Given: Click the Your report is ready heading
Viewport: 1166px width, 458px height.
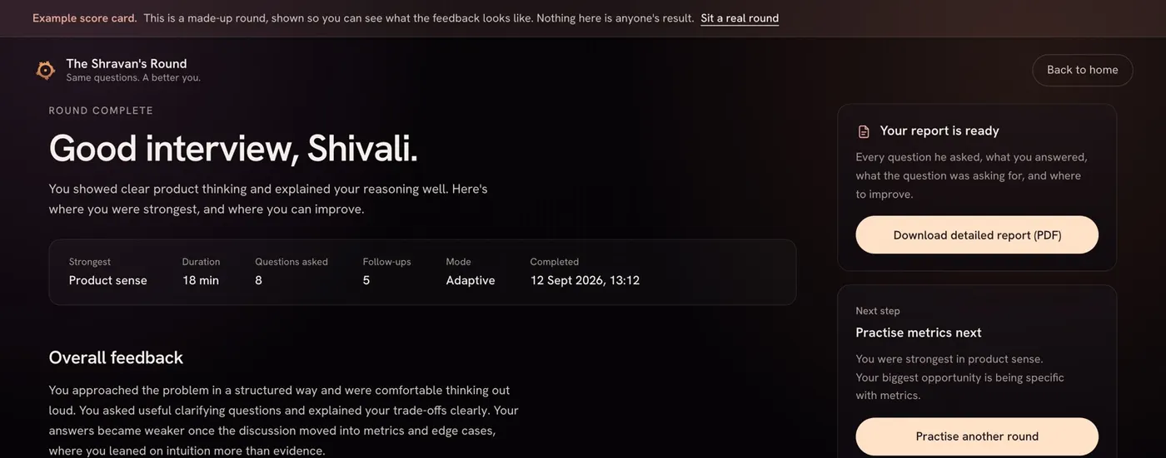Looking at the screenshot, I should (x=939, y=131).
